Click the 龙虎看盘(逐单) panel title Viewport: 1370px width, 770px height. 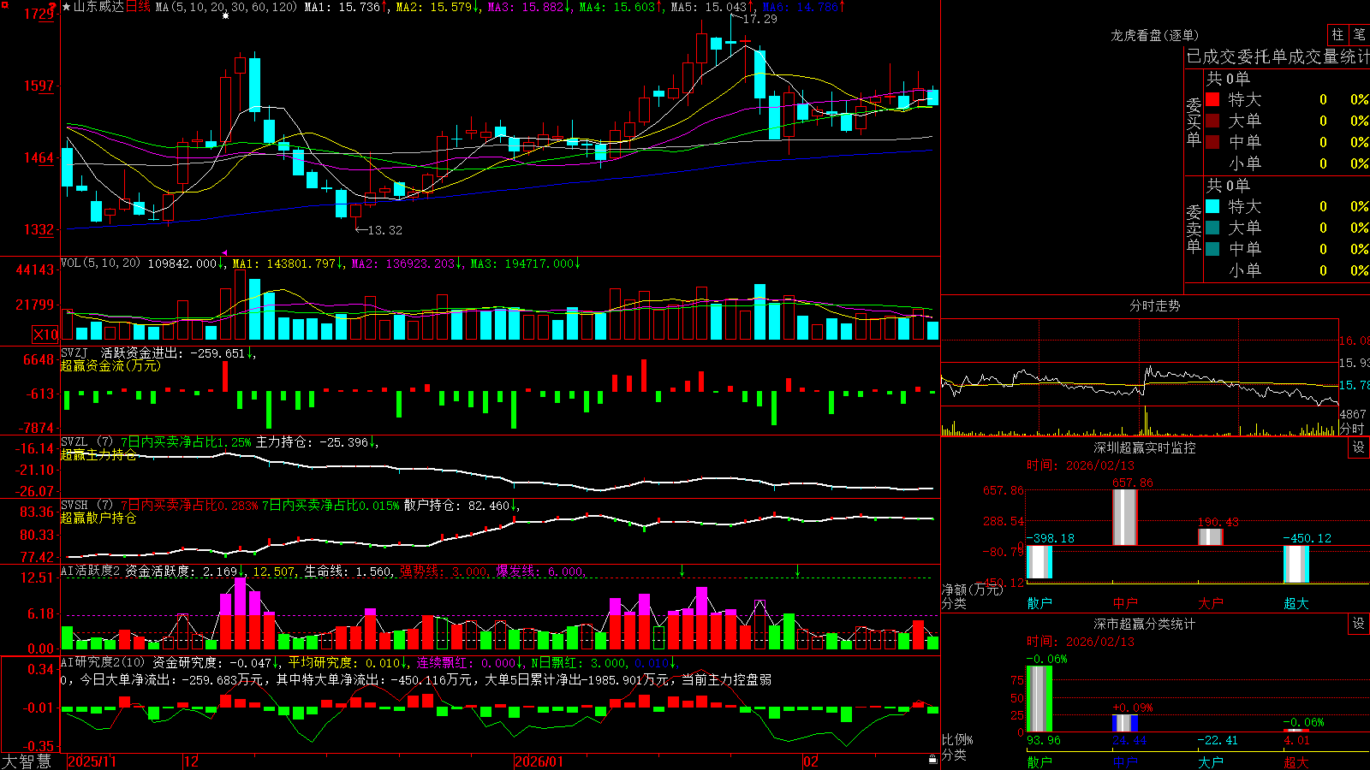(x=1155, y=35)
